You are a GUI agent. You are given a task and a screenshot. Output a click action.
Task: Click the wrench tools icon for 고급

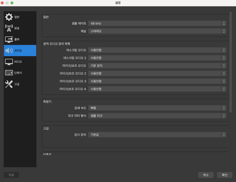pyautogui.click(x=9, y=84)
